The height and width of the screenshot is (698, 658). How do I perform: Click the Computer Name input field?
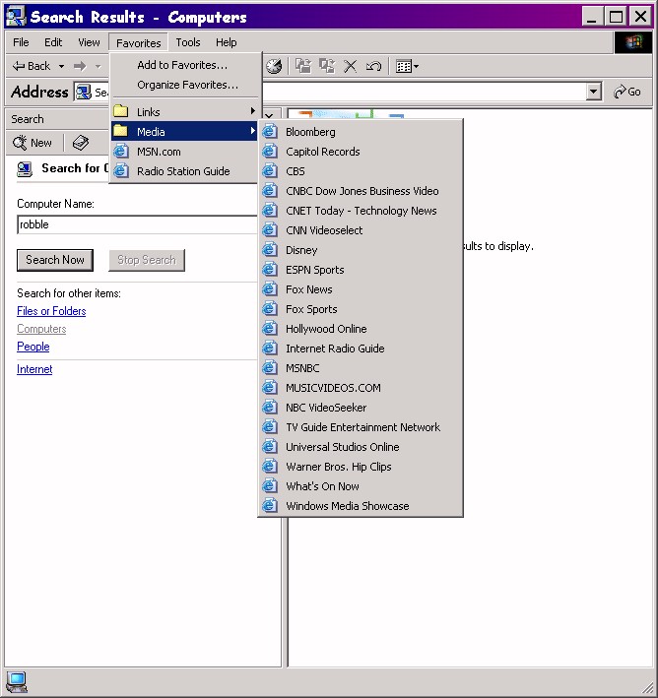tap(136, 224)
